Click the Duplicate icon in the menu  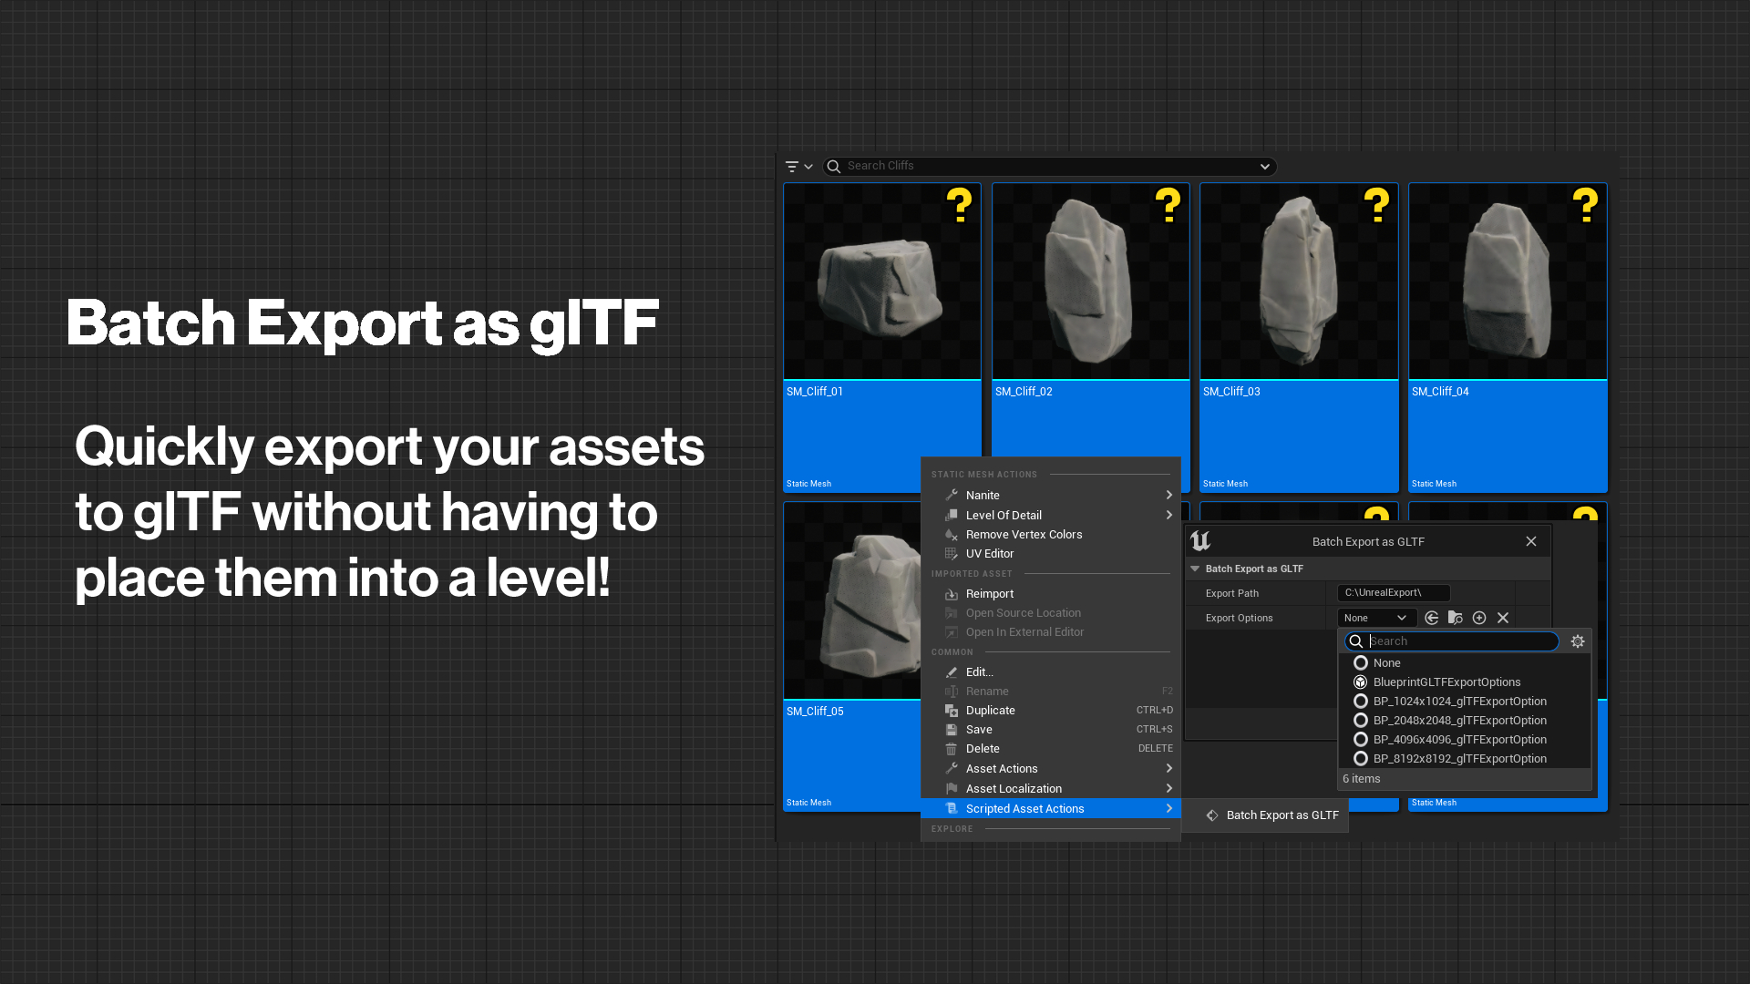pos(951,710)
